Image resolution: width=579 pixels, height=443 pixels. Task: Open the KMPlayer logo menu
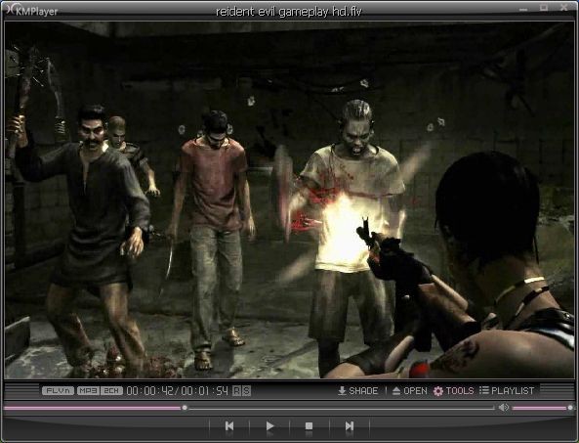click(32, 10)
